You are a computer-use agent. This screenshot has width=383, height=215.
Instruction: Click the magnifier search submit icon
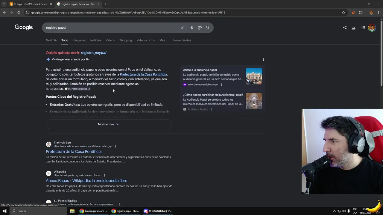pos(208,27)
